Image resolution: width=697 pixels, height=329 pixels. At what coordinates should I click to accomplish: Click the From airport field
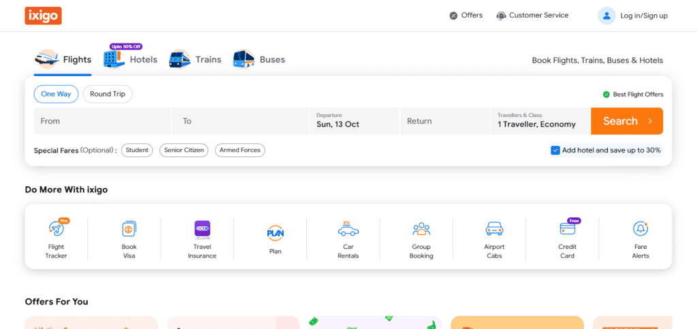pyautogui.click(x=102, y=121)
